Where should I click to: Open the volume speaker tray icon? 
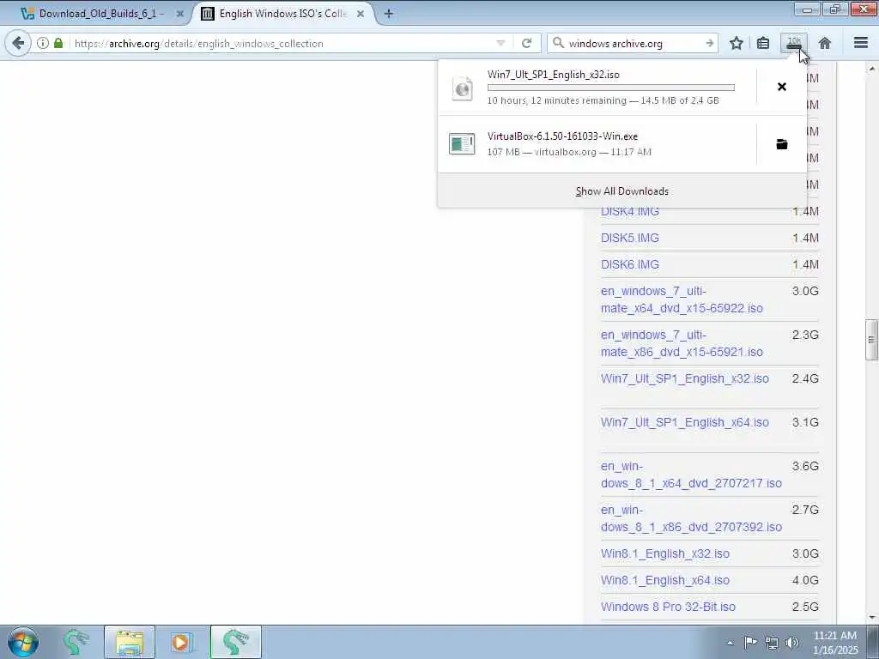[792, 643]
